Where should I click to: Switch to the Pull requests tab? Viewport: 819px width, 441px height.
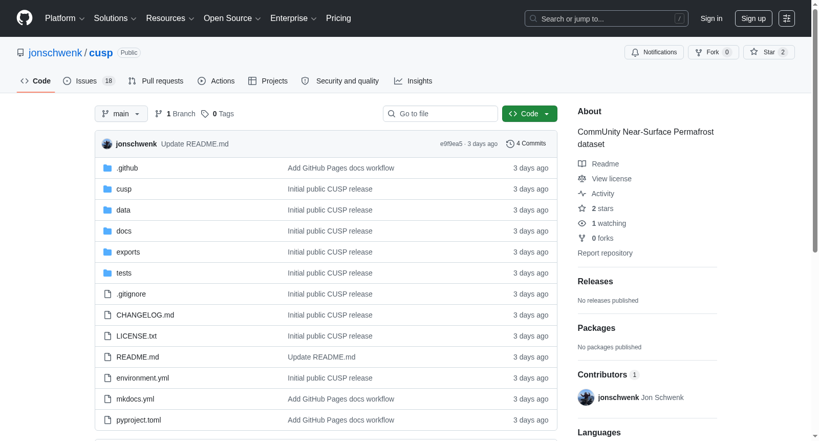tap(156, 81)
